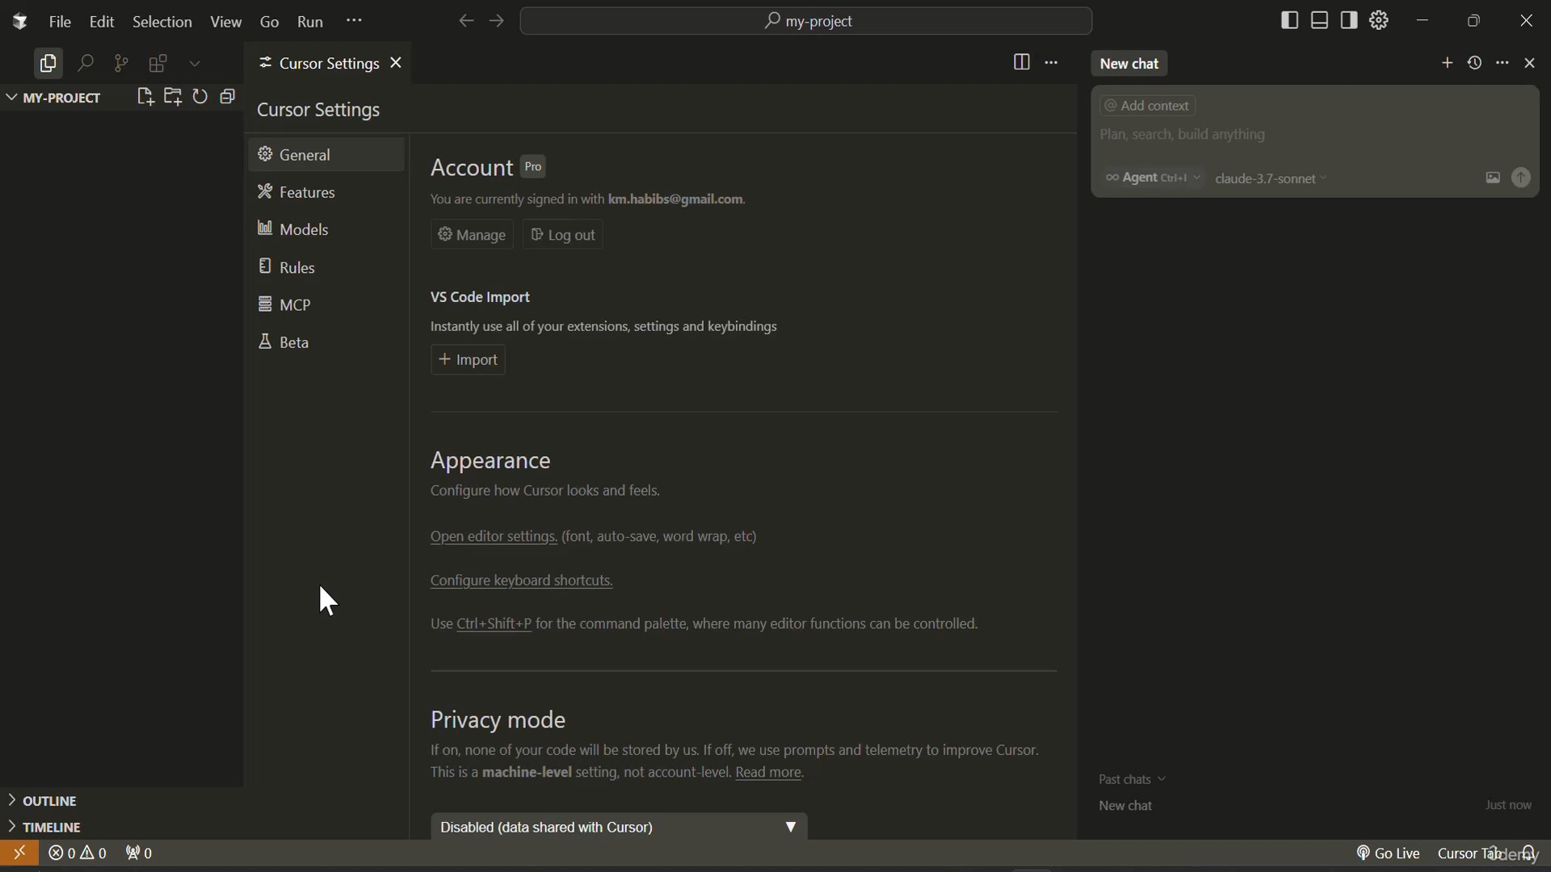Open the Edit menu
The image size is (1551, 872).
[x=102, y=22]
